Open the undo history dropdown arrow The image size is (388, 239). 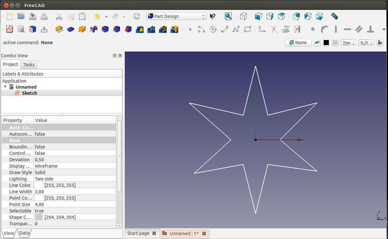click(106, 17)
